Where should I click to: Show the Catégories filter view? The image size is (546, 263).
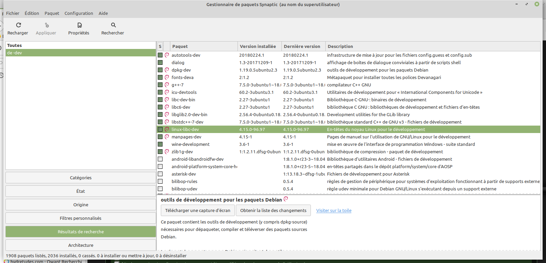click(80, 178)
